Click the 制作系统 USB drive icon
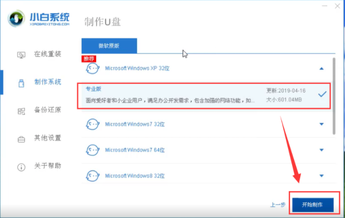Screen dimensions: 345x218 21,83
